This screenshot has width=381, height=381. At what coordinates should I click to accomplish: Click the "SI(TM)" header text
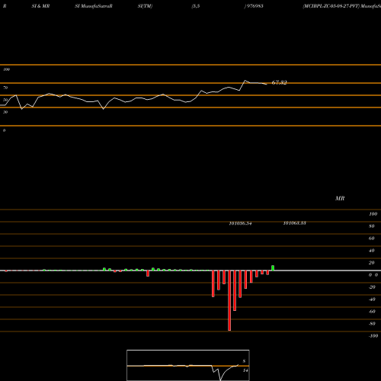145,6
